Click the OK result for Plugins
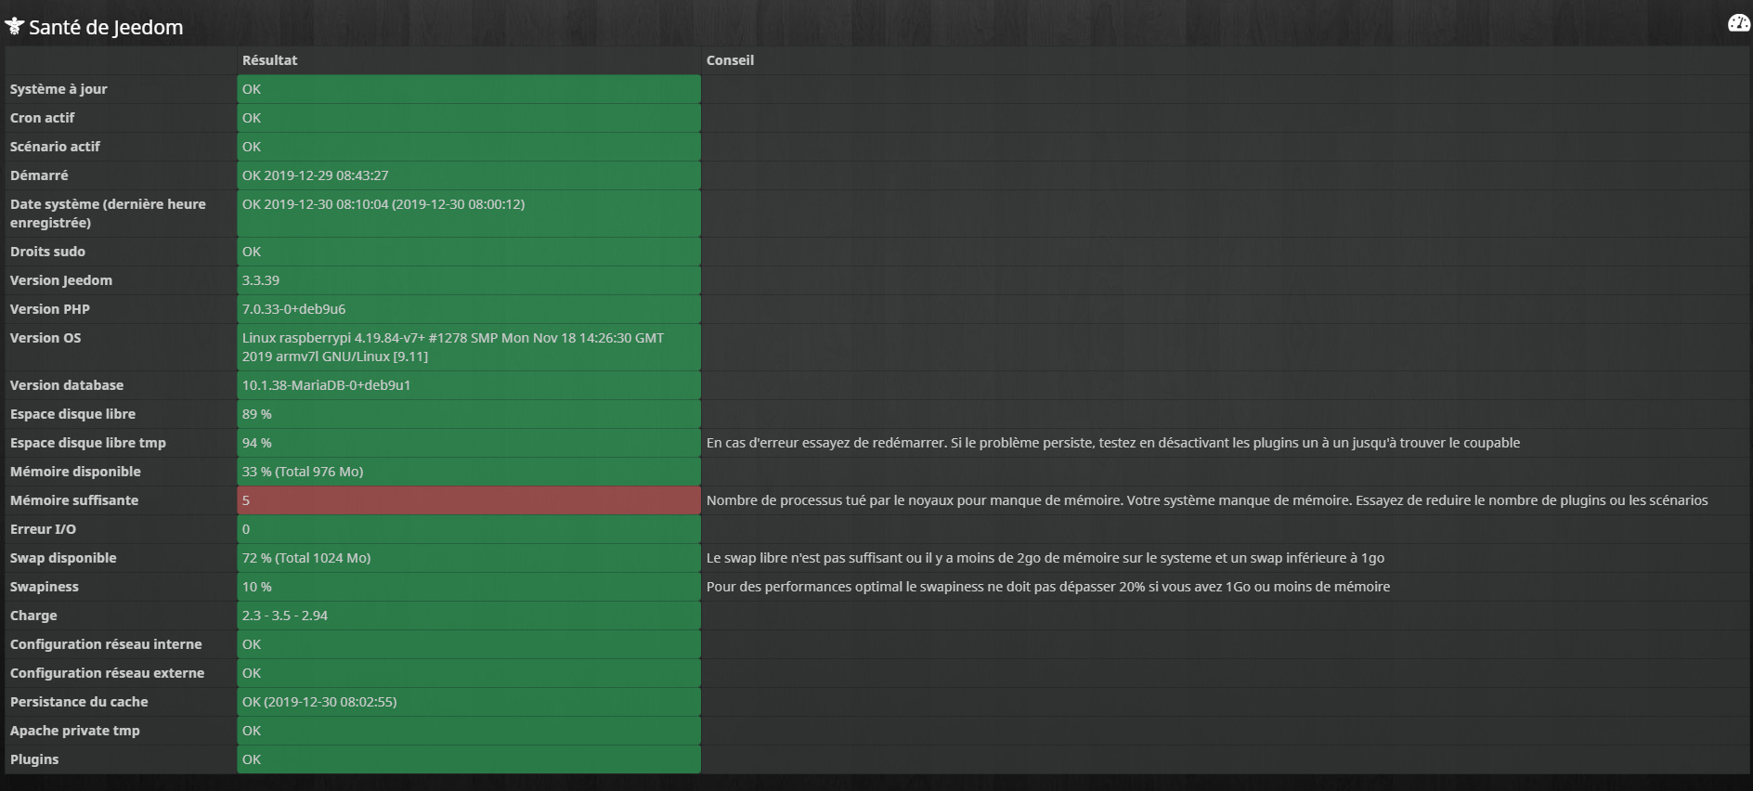The height and width of the screenshot is (791, 1753). coord(469,759)
